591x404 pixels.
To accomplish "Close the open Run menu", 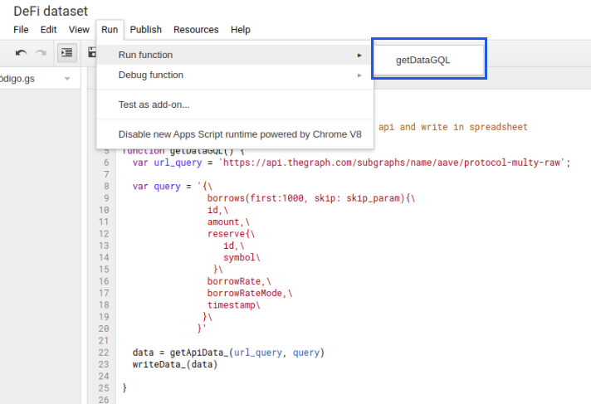I will pos(110,29).
